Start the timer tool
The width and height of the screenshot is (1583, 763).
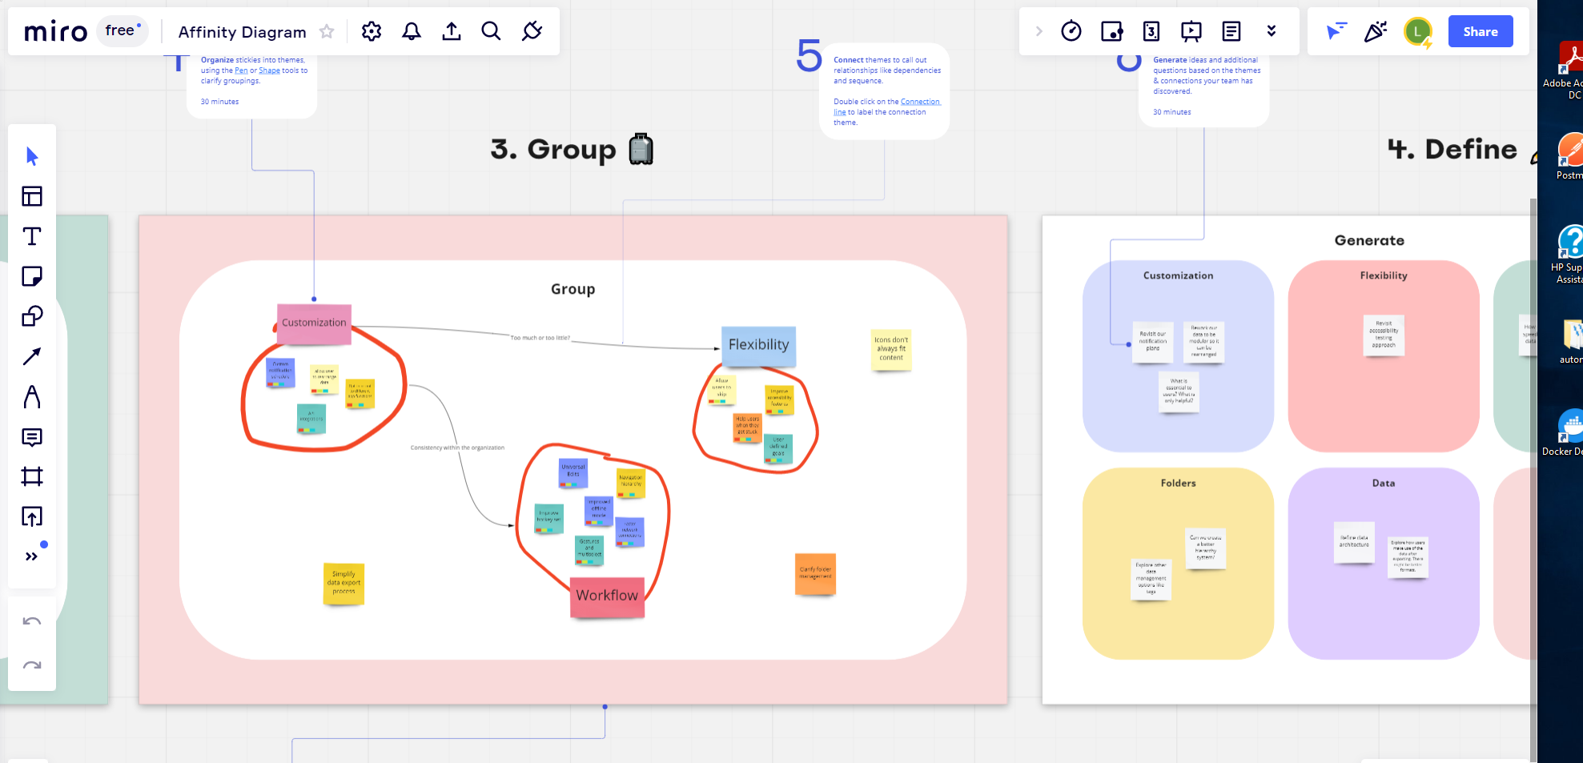pos(1071,31)
